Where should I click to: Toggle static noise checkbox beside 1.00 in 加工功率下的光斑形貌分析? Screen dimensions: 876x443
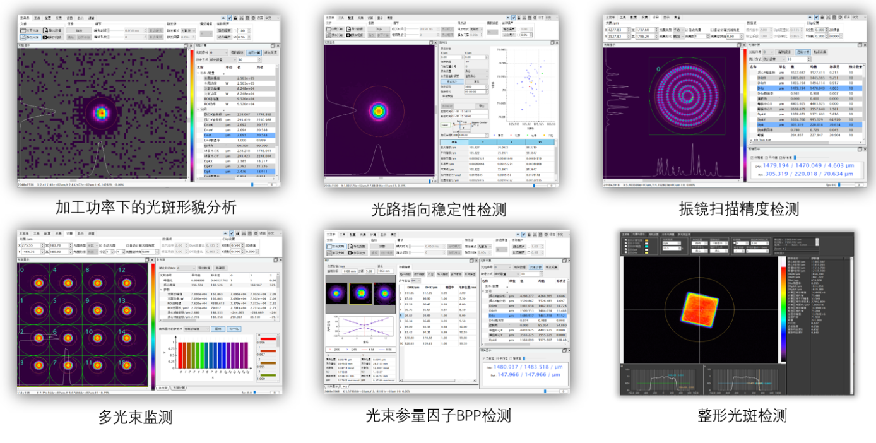coord(235,30)
